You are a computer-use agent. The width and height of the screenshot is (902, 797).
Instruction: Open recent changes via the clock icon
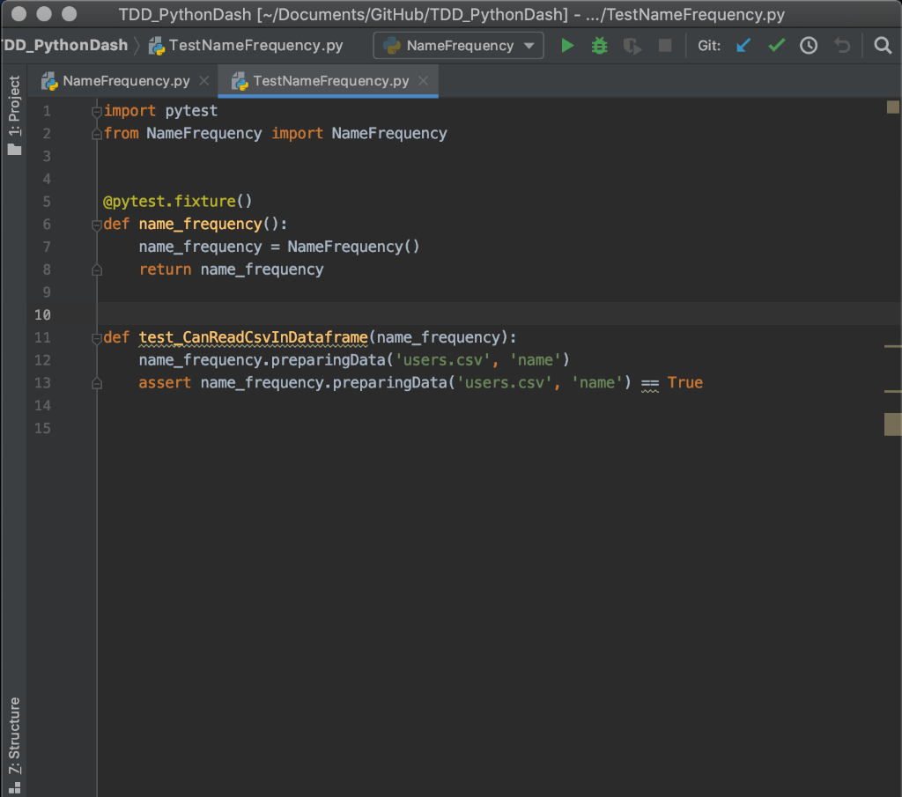(x=809, y=45)
